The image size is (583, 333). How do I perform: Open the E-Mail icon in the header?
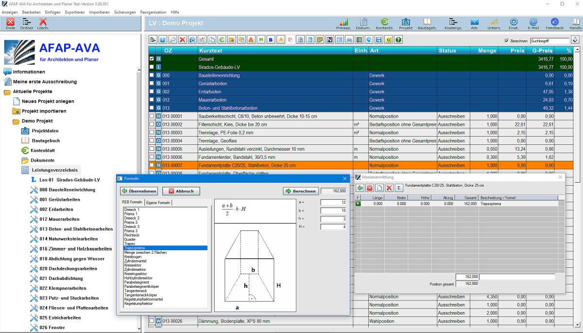tap(533, 24)
